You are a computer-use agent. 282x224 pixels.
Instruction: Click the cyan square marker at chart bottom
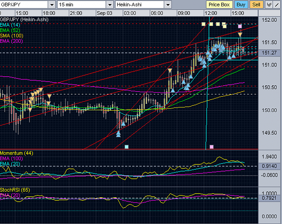(127, 147)
